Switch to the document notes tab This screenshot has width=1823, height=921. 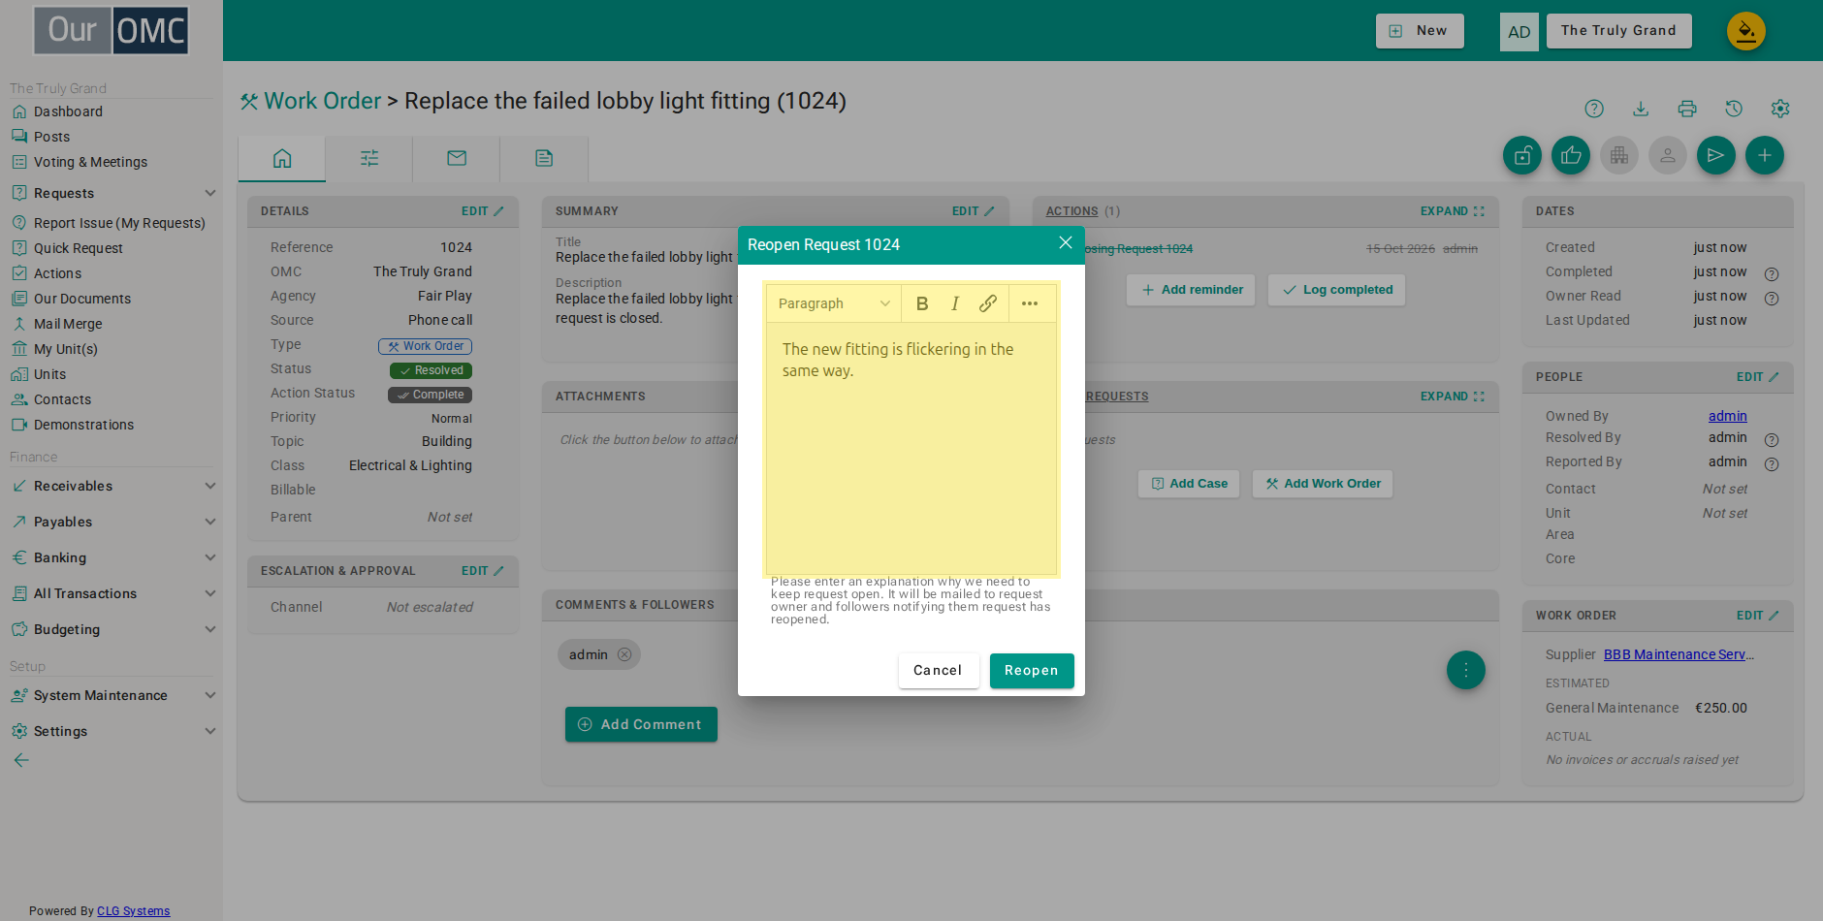544,158
